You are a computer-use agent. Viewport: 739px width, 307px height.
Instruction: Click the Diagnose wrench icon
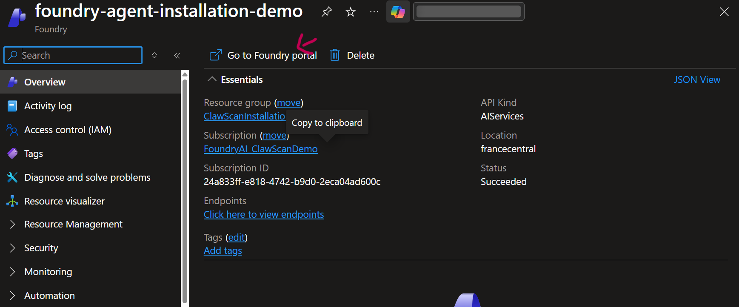pos(13,177)
